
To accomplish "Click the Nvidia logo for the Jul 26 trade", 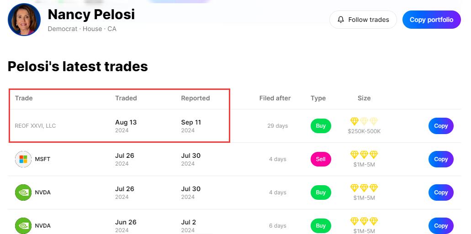I will point(23,192).
